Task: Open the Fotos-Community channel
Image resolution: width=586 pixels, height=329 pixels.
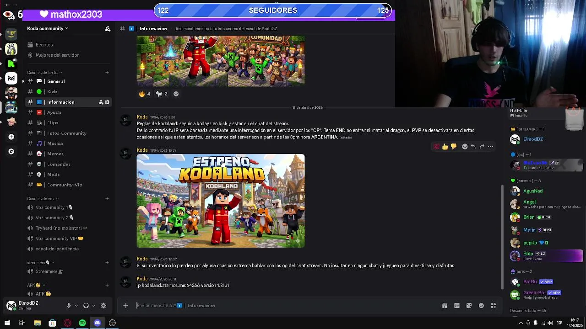Action: [66, 133]
